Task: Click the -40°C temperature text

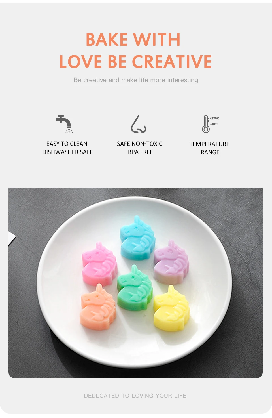Action: point(214,124)
